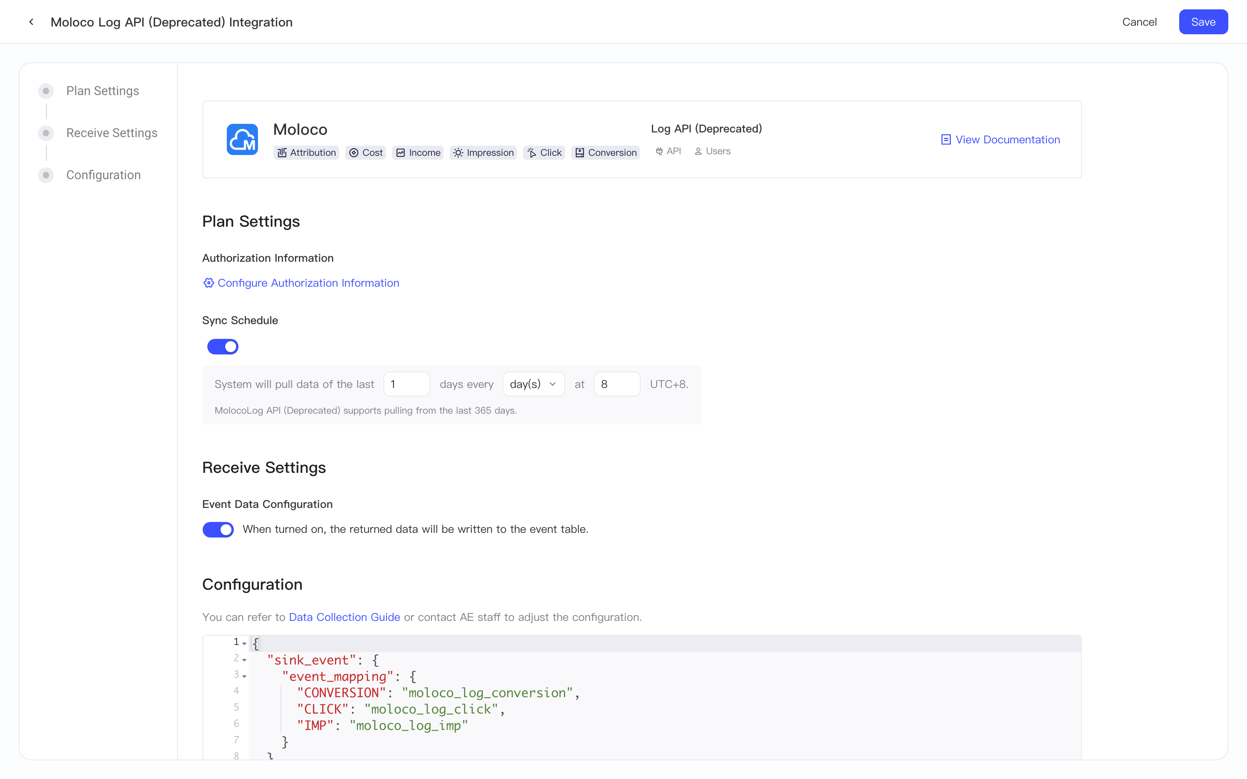Click the Click tag cursor icon

pos(532,153)
